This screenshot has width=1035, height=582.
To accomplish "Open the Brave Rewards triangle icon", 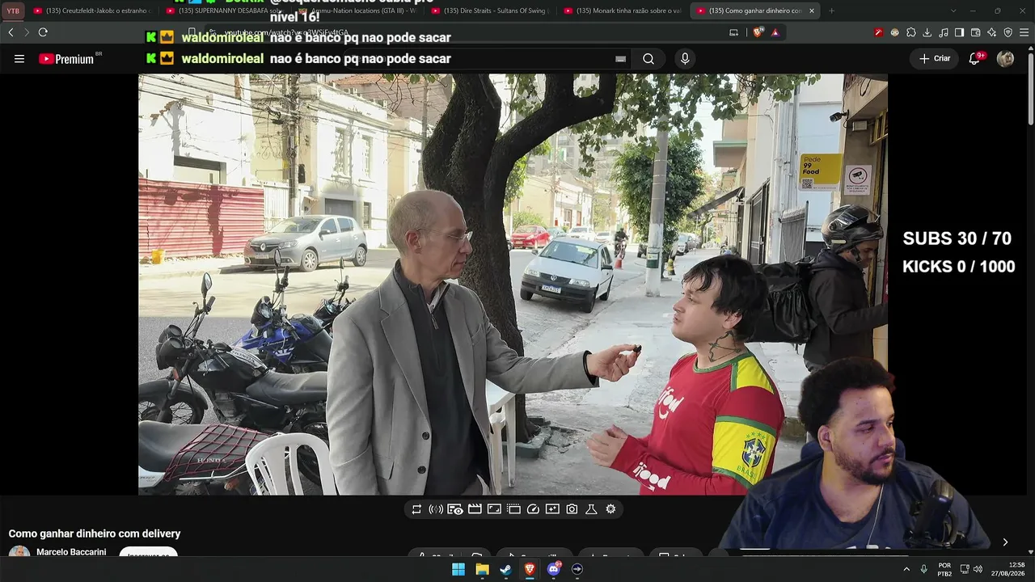I will tap(775, 32).
